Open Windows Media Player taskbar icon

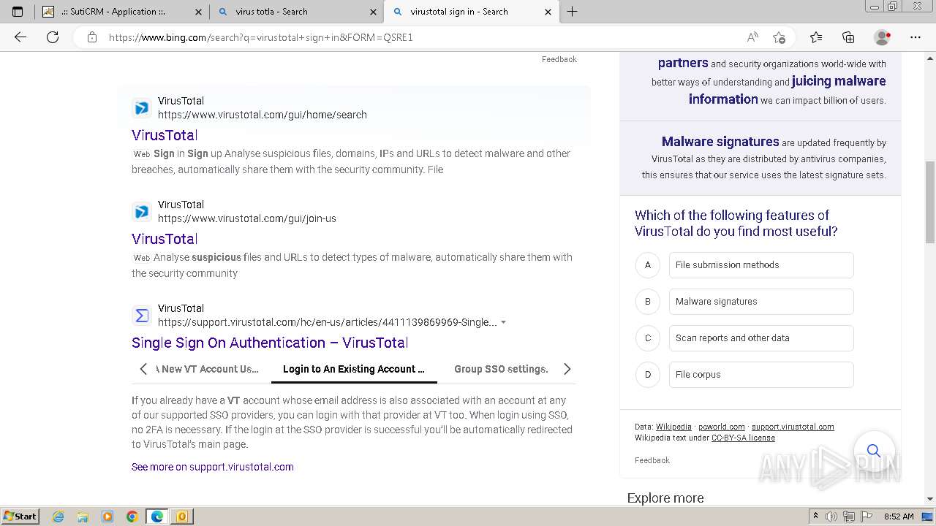click(107, 517)
